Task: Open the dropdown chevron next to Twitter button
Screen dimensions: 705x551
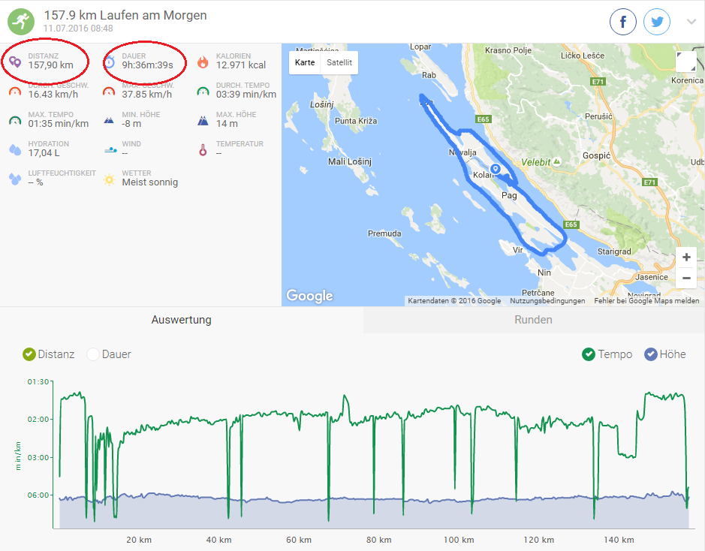Action: click(690, 21)
